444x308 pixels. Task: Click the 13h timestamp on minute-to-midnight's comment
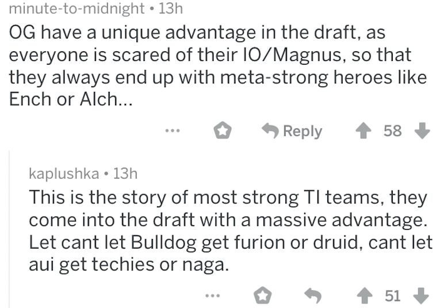170,8
